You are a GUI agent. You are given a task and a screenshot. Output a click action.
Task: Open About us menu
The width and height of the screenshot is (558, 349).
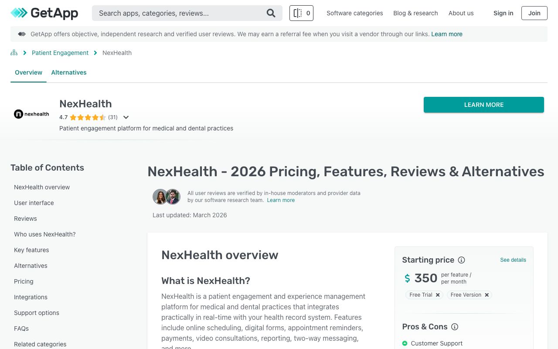(461, 13)
